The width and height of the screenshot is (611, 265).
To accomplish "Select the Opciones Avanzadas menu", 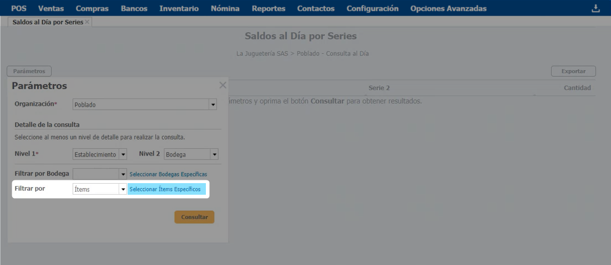I will 448,8.
